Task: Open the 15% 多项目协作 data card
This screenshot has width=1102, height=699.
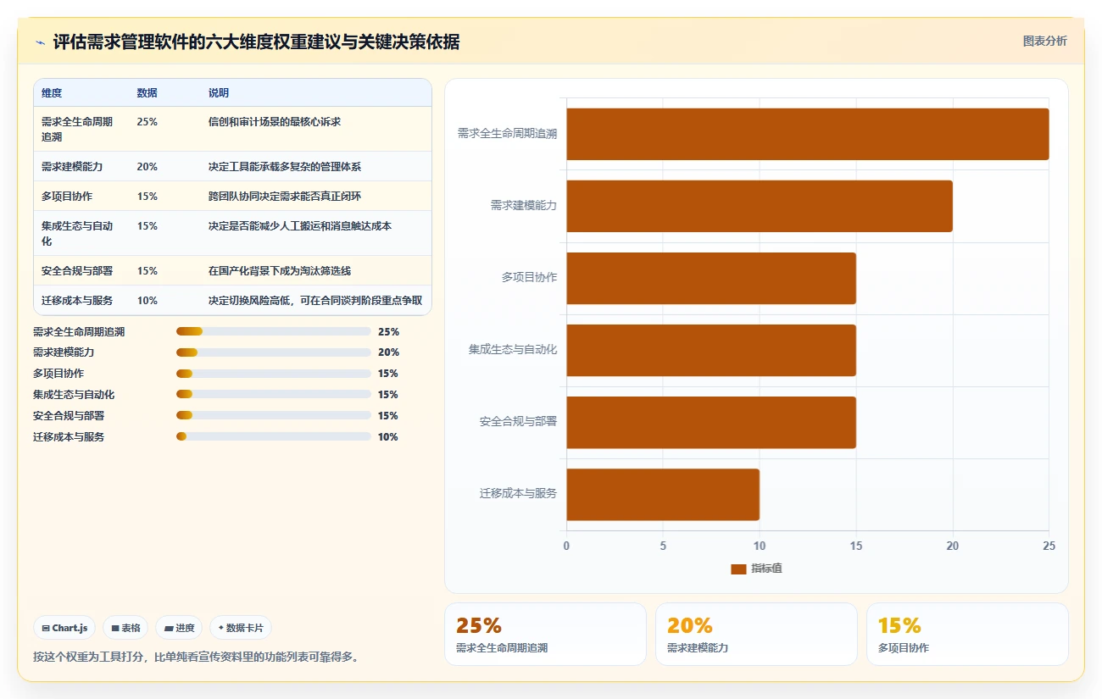Action: [967, 634]
